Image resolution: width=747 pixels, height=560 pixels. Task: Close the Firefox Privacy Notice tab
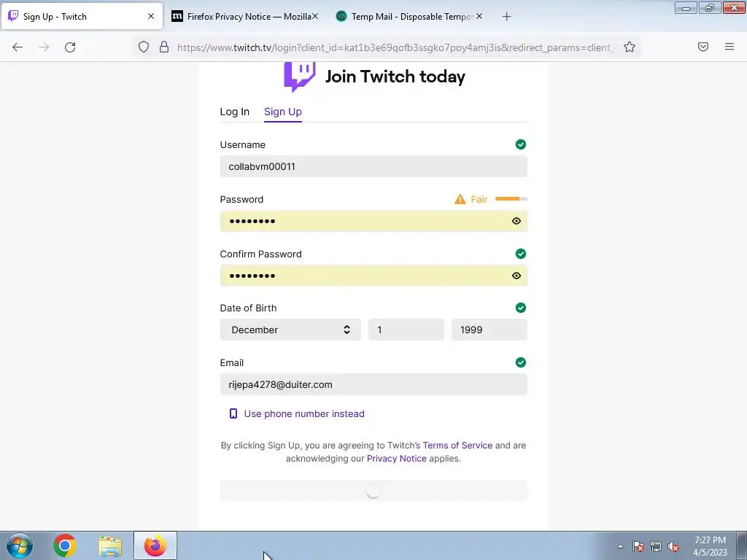click(315, 16)
